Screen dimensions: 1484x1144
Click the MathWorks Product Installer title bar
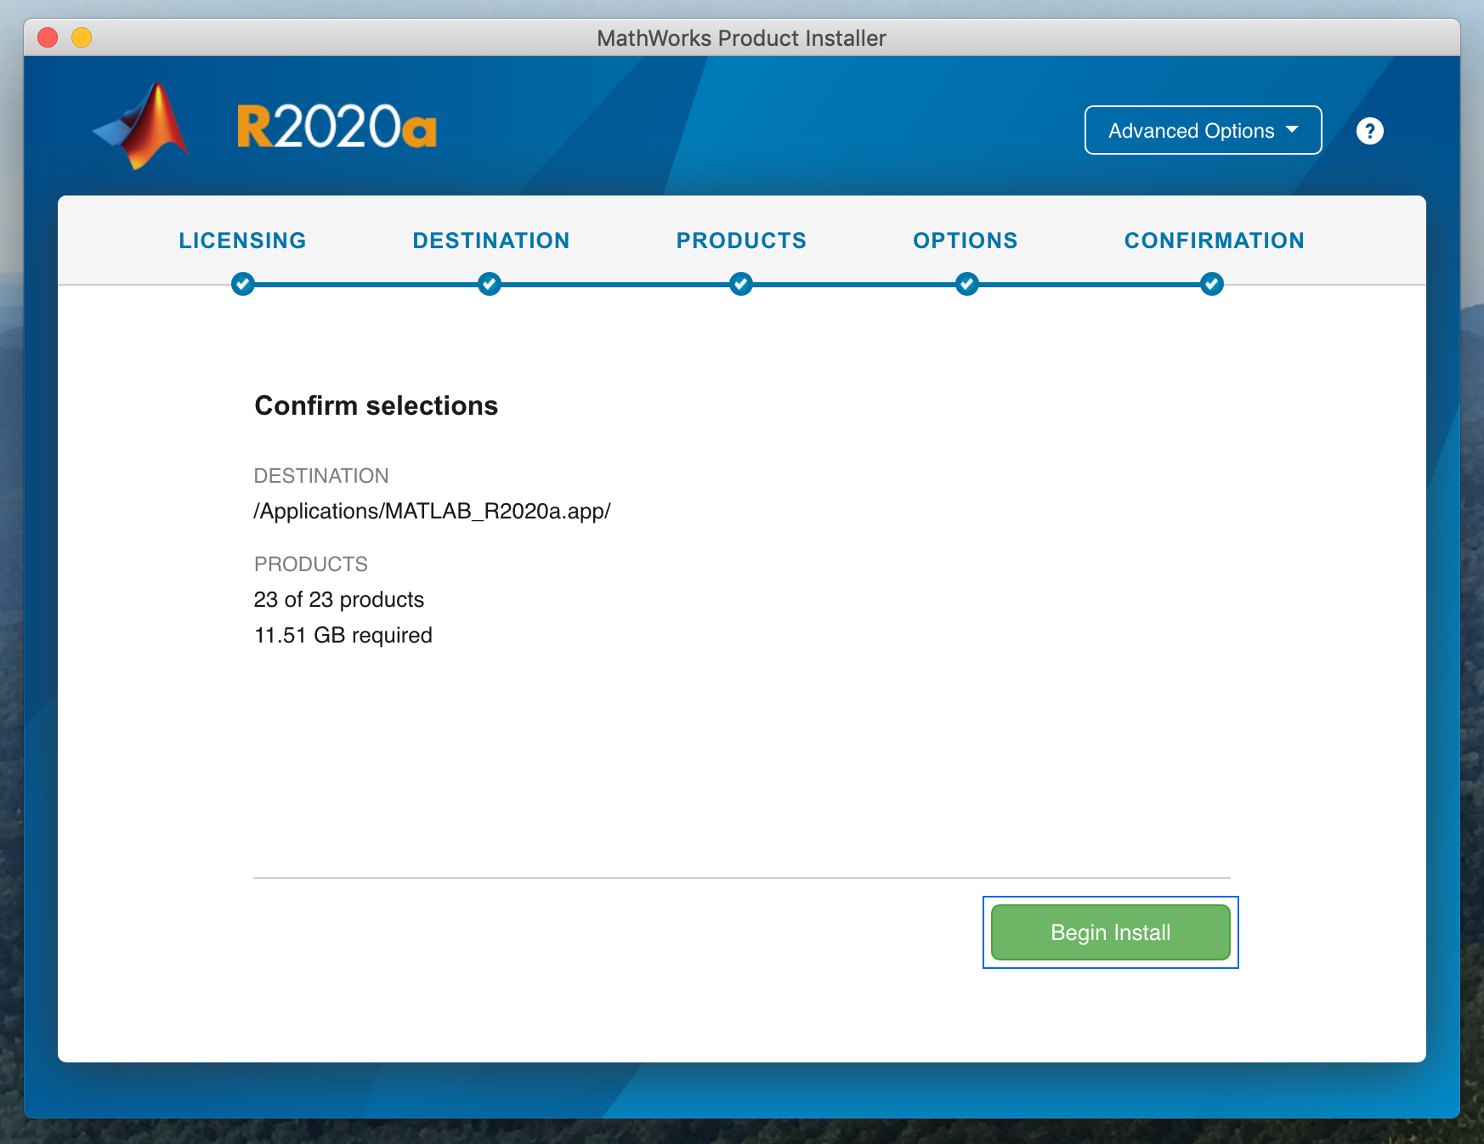click(x=741, y=38)
